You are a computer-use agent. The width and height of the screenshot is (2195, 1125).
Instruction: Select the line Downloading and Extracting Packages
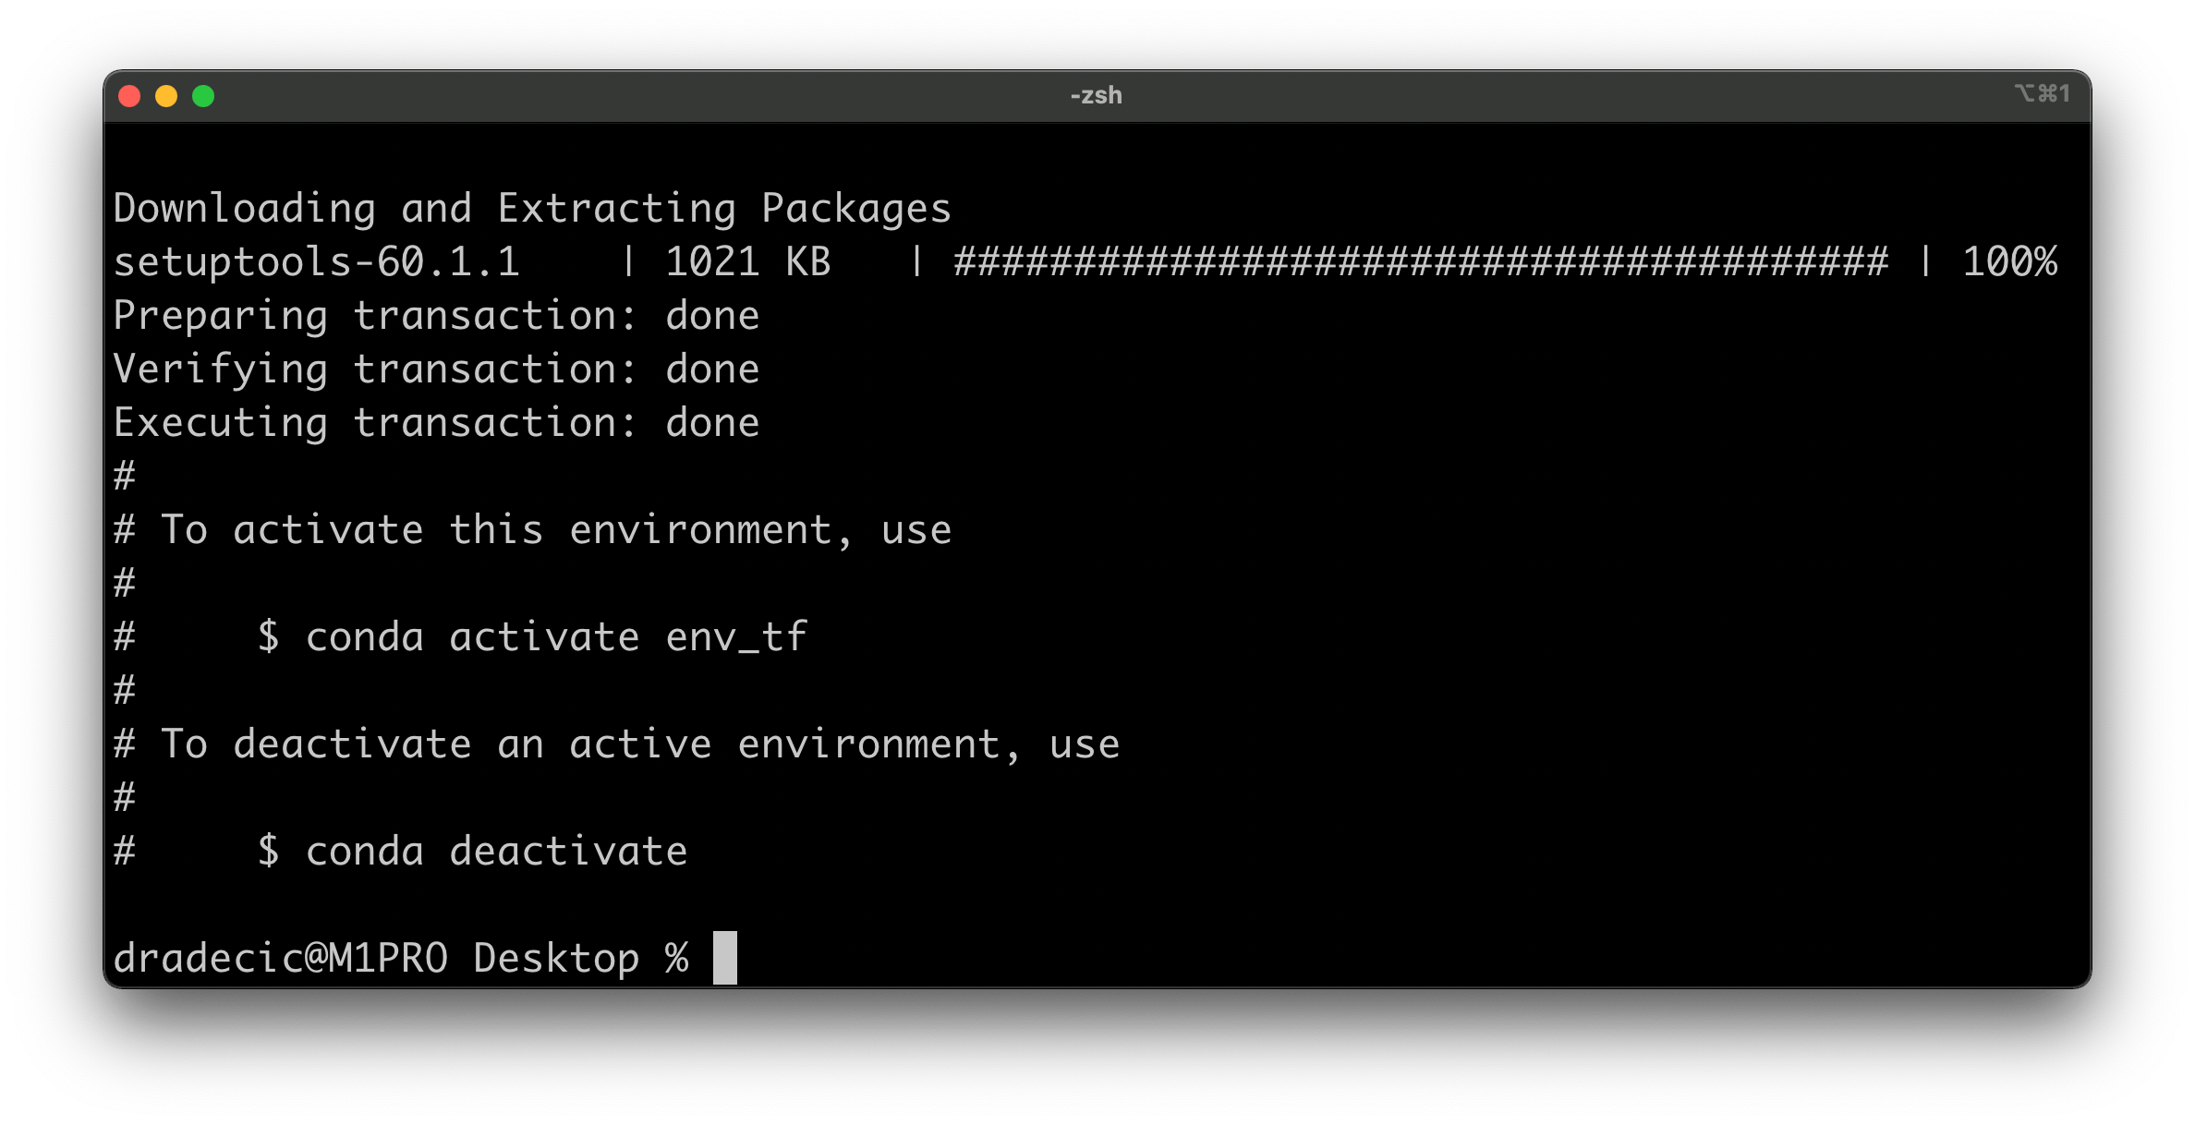[531, 207]
